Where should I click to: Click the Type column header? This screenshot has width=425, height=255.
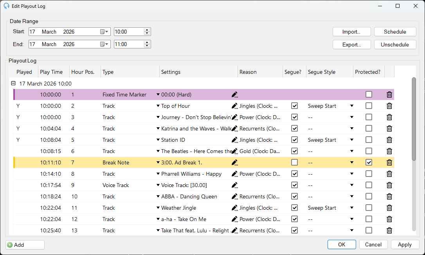click(x=130, y=72)
